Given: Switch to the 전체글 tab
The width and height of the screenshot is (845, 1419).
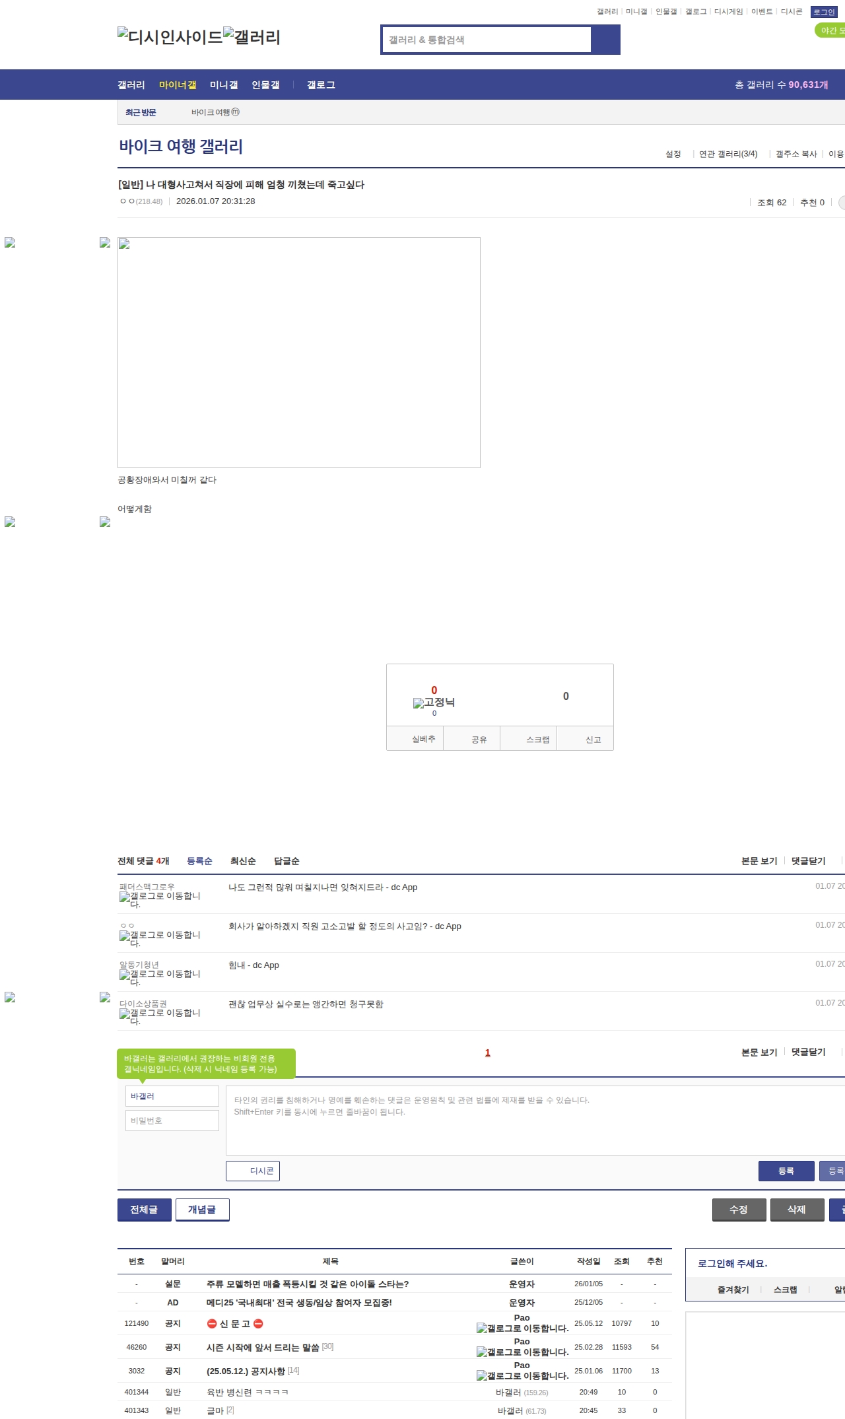Looking at the screenshot, I should point(145,1210).
